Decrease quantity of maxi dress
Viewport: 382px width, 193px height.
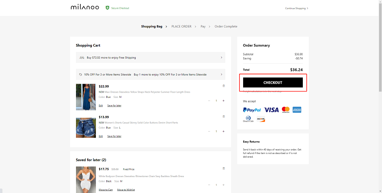[x=209, y=101]
